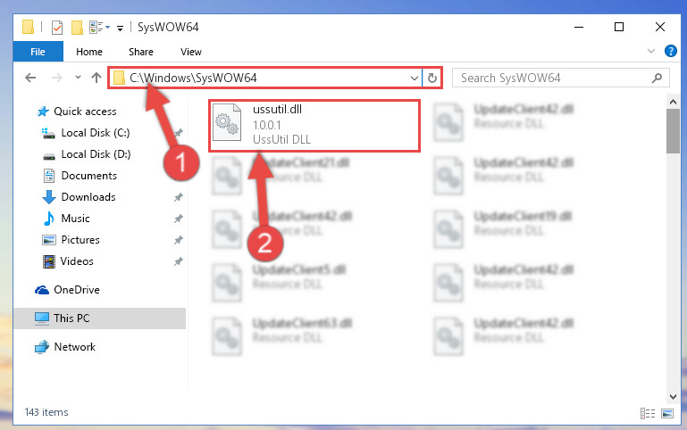This screenshot has width=687, height=430.
Task: Click the Up one level arrow
Action: (96, 78)
